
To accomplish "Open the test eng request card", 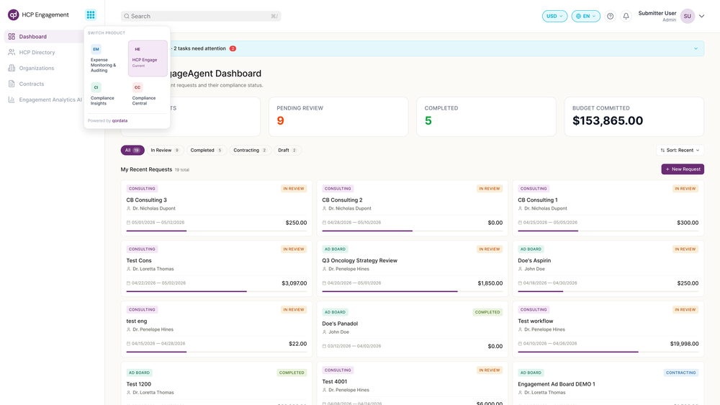I will point(216,329).
